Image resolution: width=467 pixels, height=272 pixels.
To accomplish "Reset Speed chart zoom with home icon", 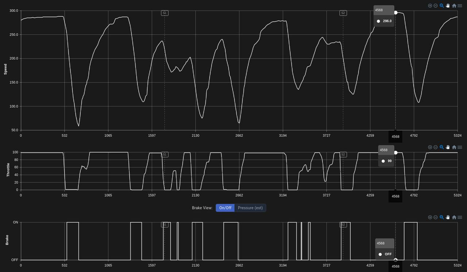I will coord(454,6).
